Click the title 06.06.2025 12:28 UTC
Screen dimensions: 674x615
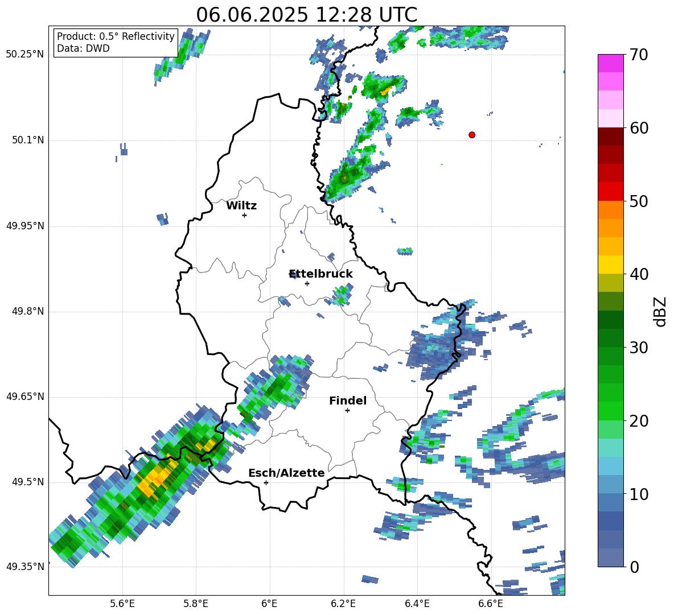coord(306,15)
